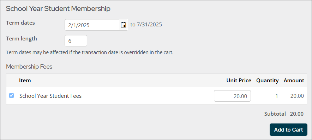Click the School Year Student Membership title
The image size is (312, 140).
tap(58, 9)
